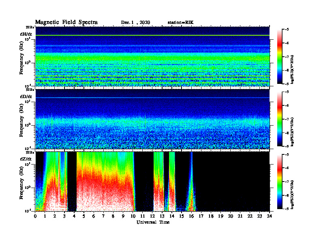This screenshot has width=321, height=248.
Task: Click hour 12 on the Universal Time axis
Action: pyautogui.click(x=152, y=216)
